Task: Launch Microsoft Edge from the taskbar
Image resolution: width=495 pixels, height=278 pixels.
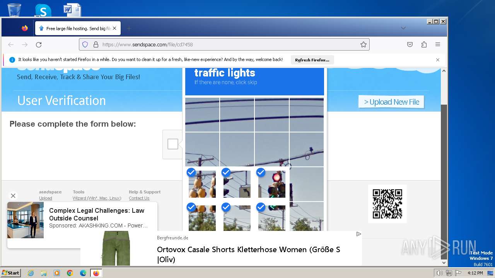Action: click(x=83, y=273)
